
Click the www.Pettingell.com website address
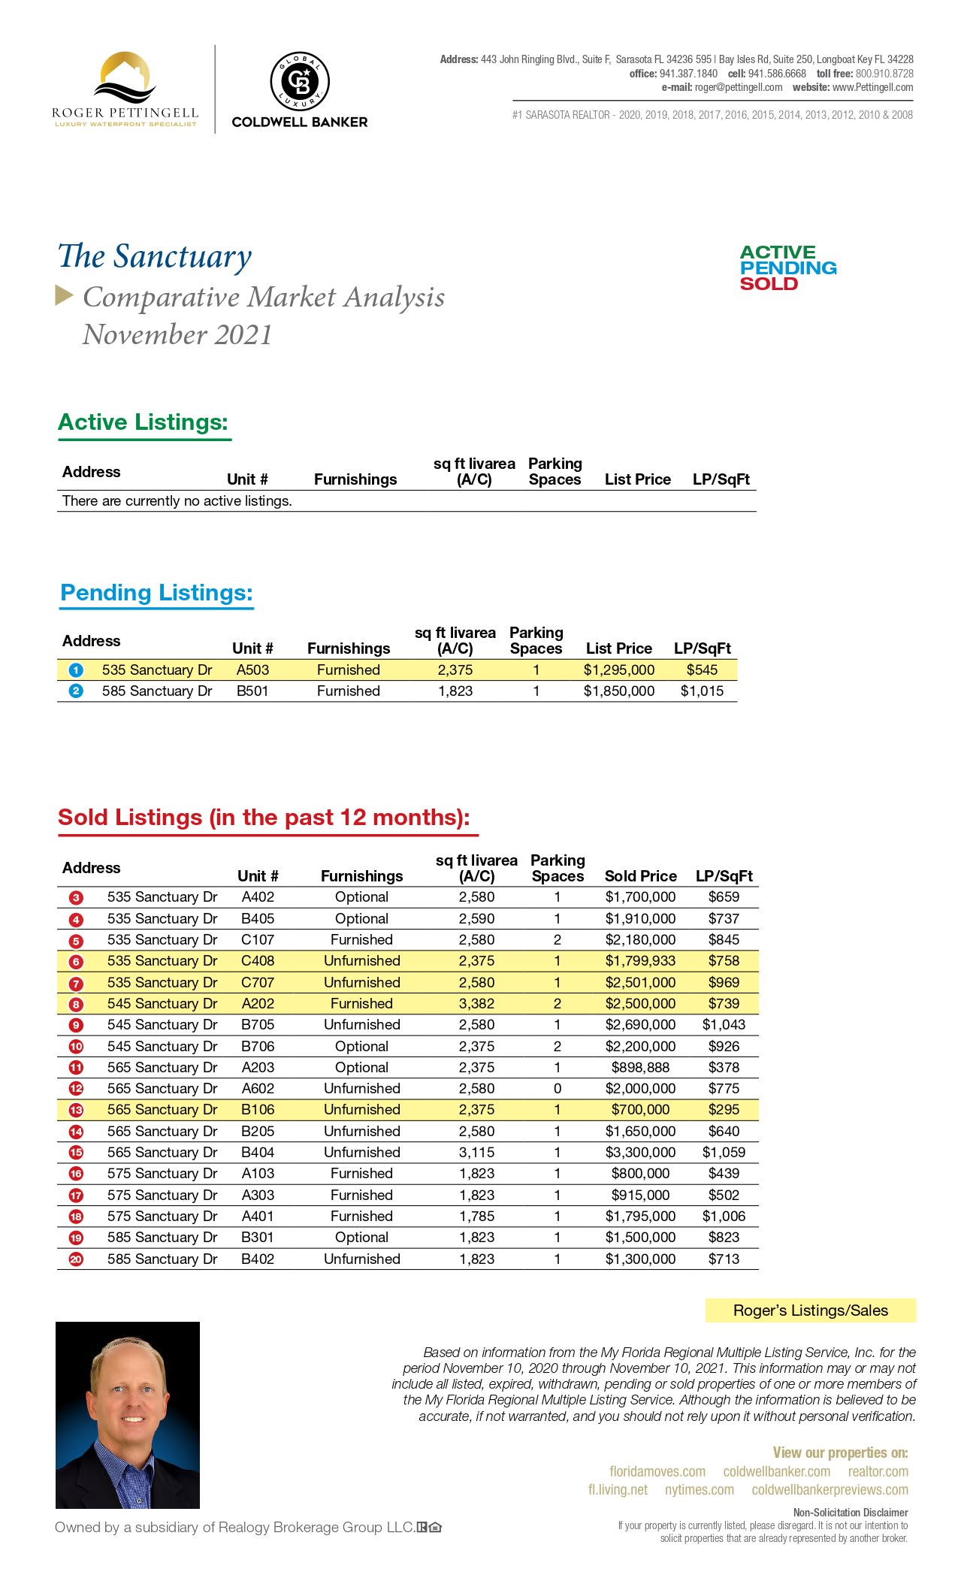pos(873,87)
